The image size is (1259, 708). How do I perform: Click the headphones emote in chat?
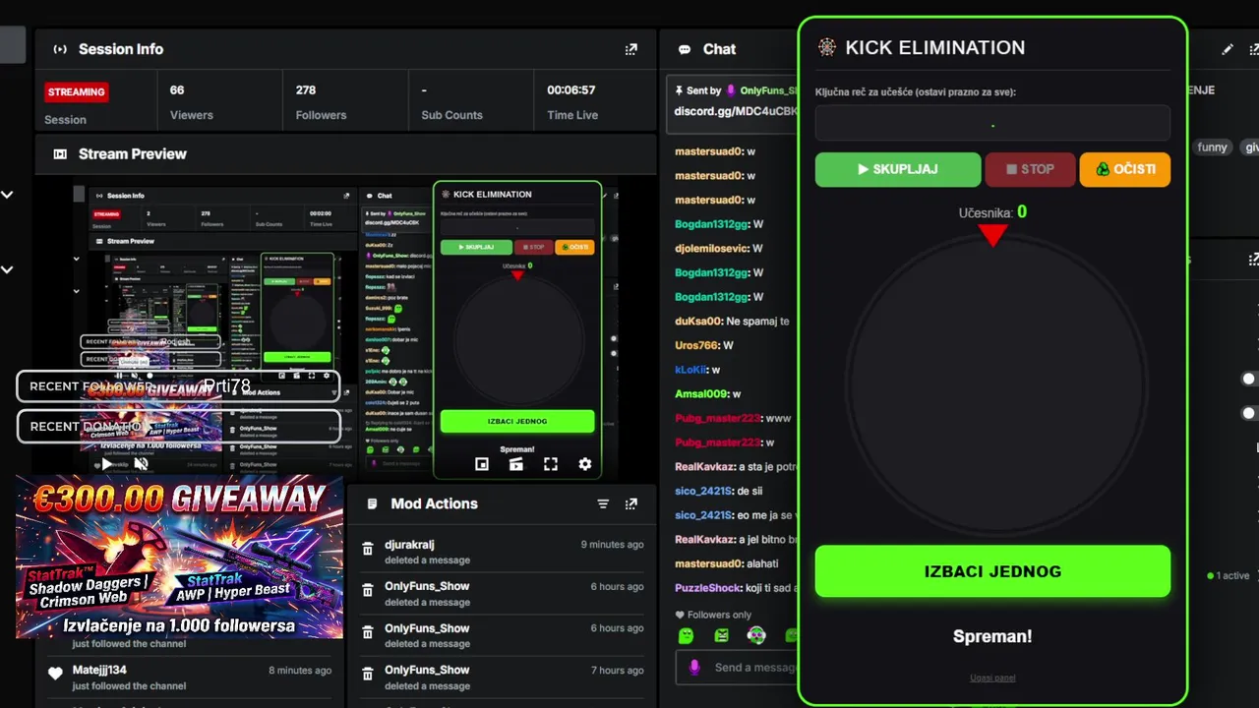click(x=756, y=636)
